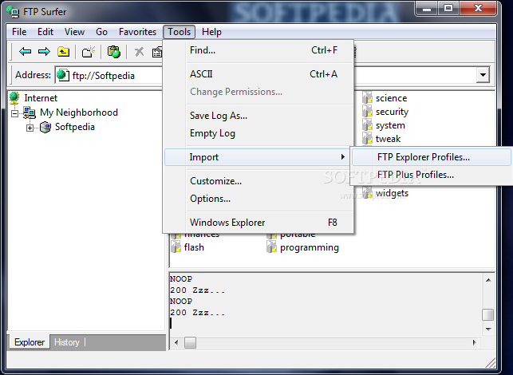Image resolution: width=513 pixels, height=375 pixels.
Task: Open the Favorites menu
Action: pos(137,32)
